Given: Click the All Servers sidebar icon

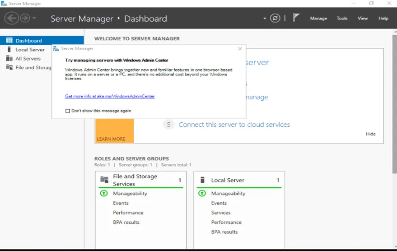Looking at the screenshot, I should 9,59.
